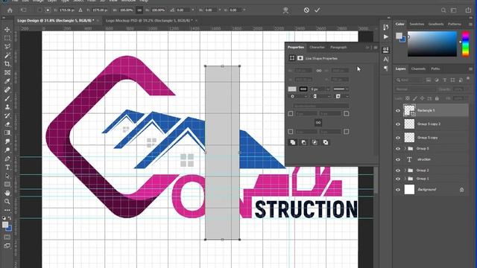Screen dimensions: 477x268
Task: Cancel the transform with the circle-slash icon
Action: [306, 10]
